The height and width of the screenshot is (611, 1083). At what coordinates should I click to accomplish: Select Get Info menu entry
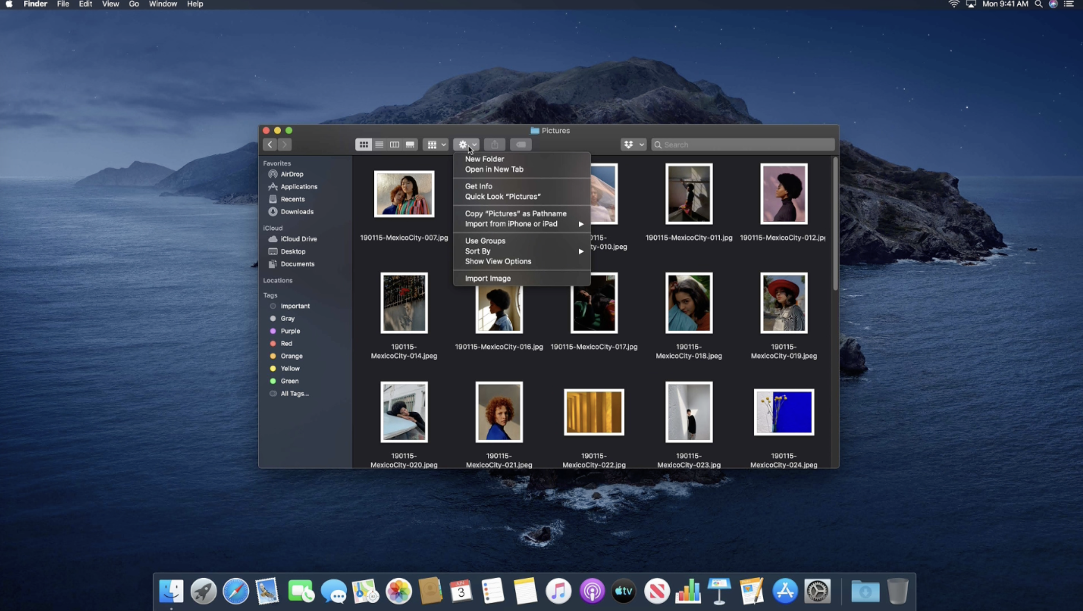478,186
